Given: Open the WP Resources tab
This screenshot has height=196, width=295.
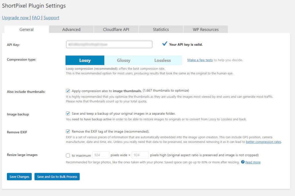Looking at the screenshot, I should point(206,30).
